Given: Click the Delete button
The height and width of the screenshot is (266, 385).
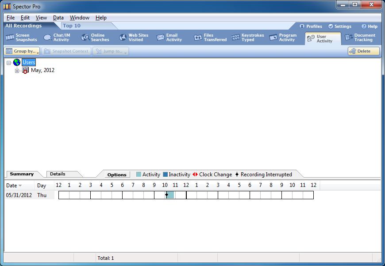Looking at the screenshot, I should [x=363, y=51].
